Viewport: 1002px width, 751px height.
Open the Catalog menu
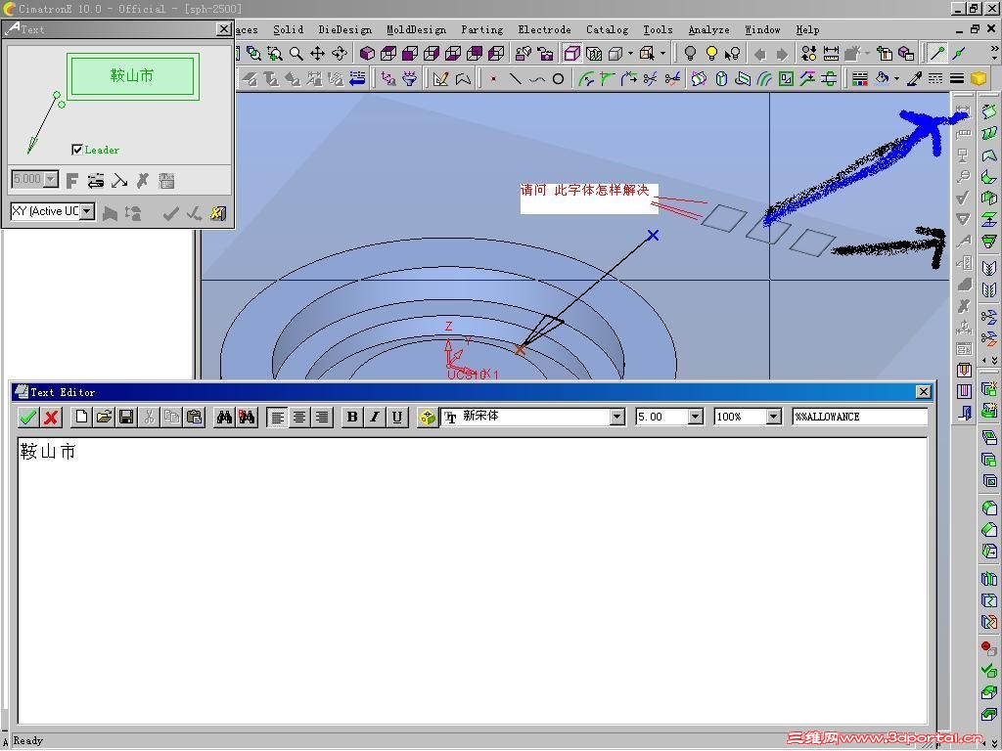click(607, 29)
